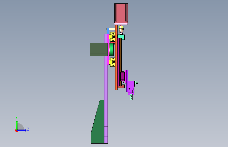The width and height of the screenshot is (228, 147).
Task: Click the blue Z axis of the triad
Action: click(x=22, y=130)
